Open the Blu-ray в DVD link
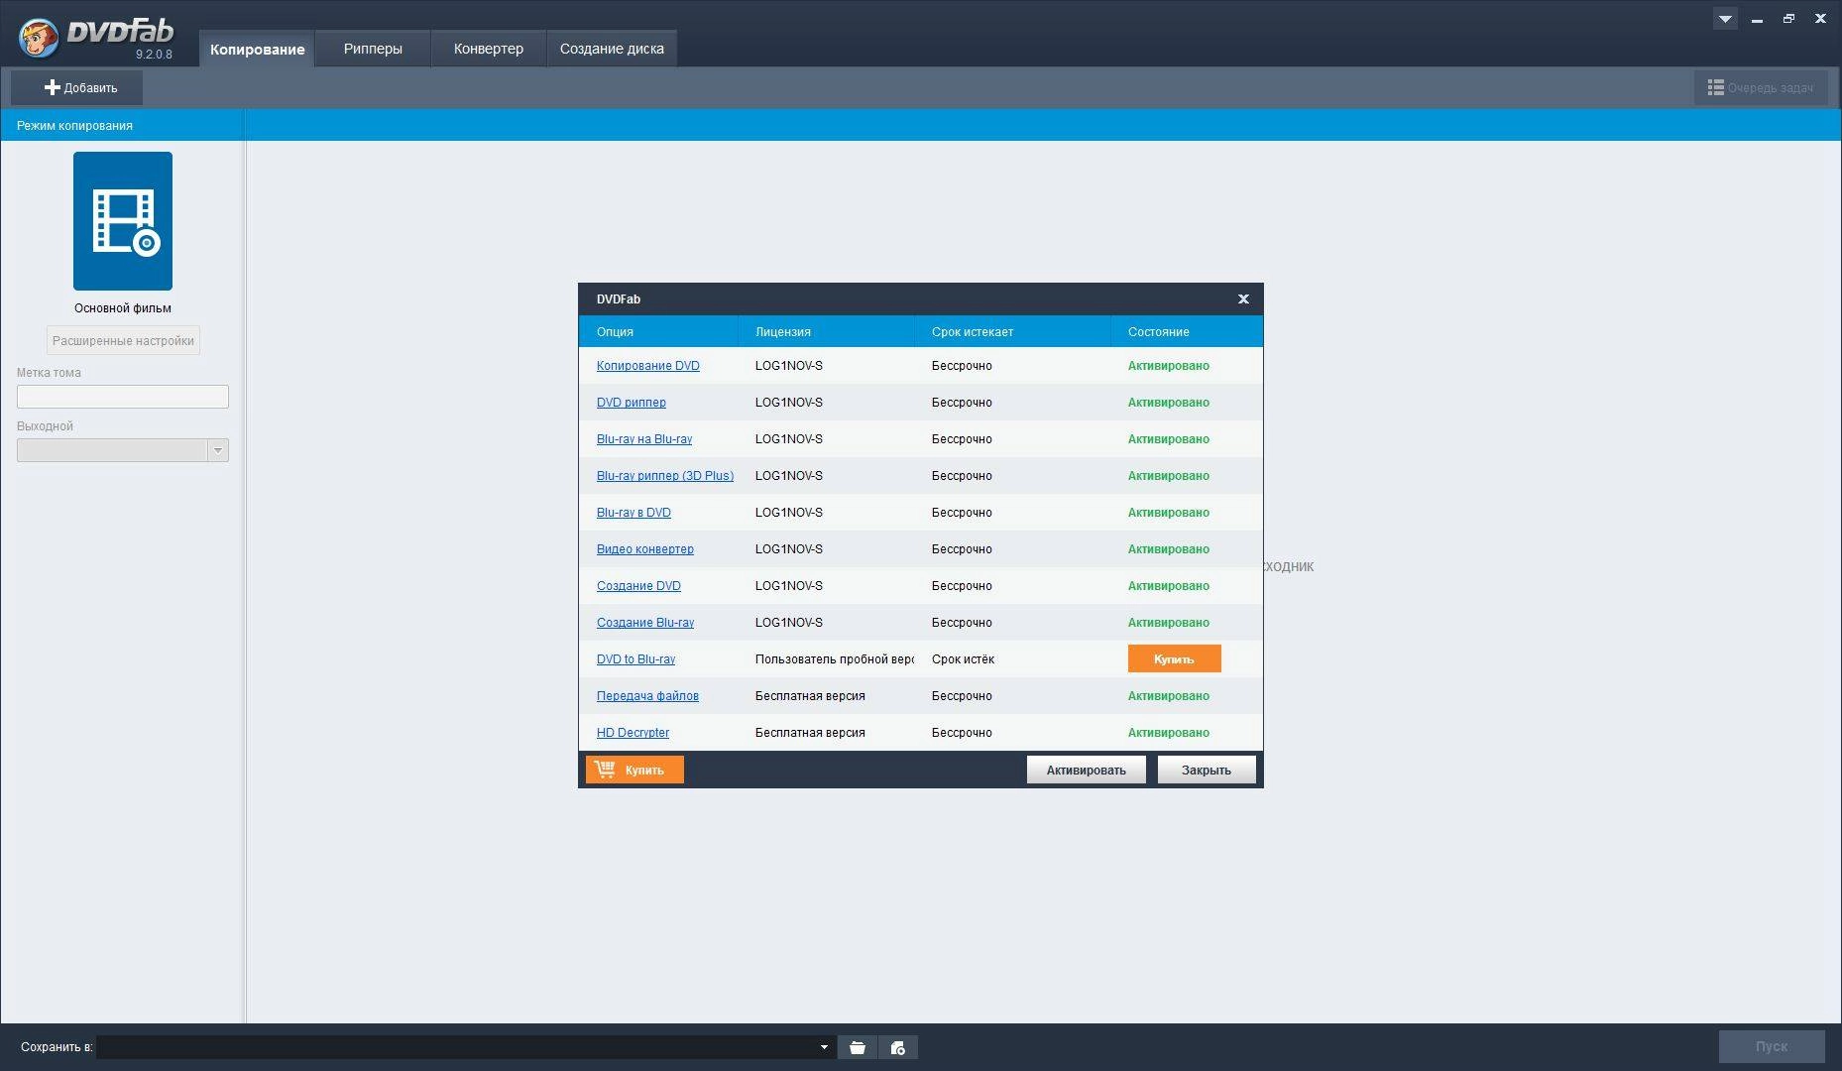The height and width of the screenshot is (1071, 1842). click(633, 513)
